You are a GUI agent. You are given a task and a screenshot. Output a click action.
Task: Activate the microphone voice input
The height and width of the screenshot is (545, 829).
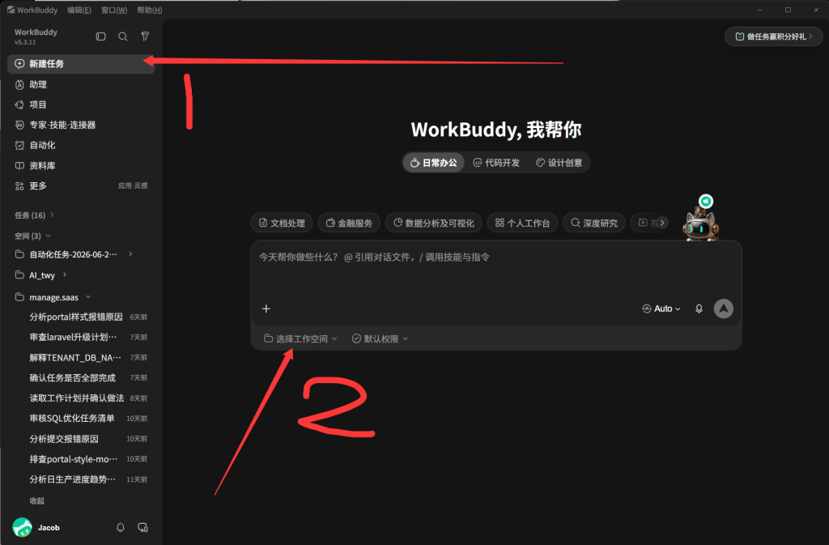[699, 309]
